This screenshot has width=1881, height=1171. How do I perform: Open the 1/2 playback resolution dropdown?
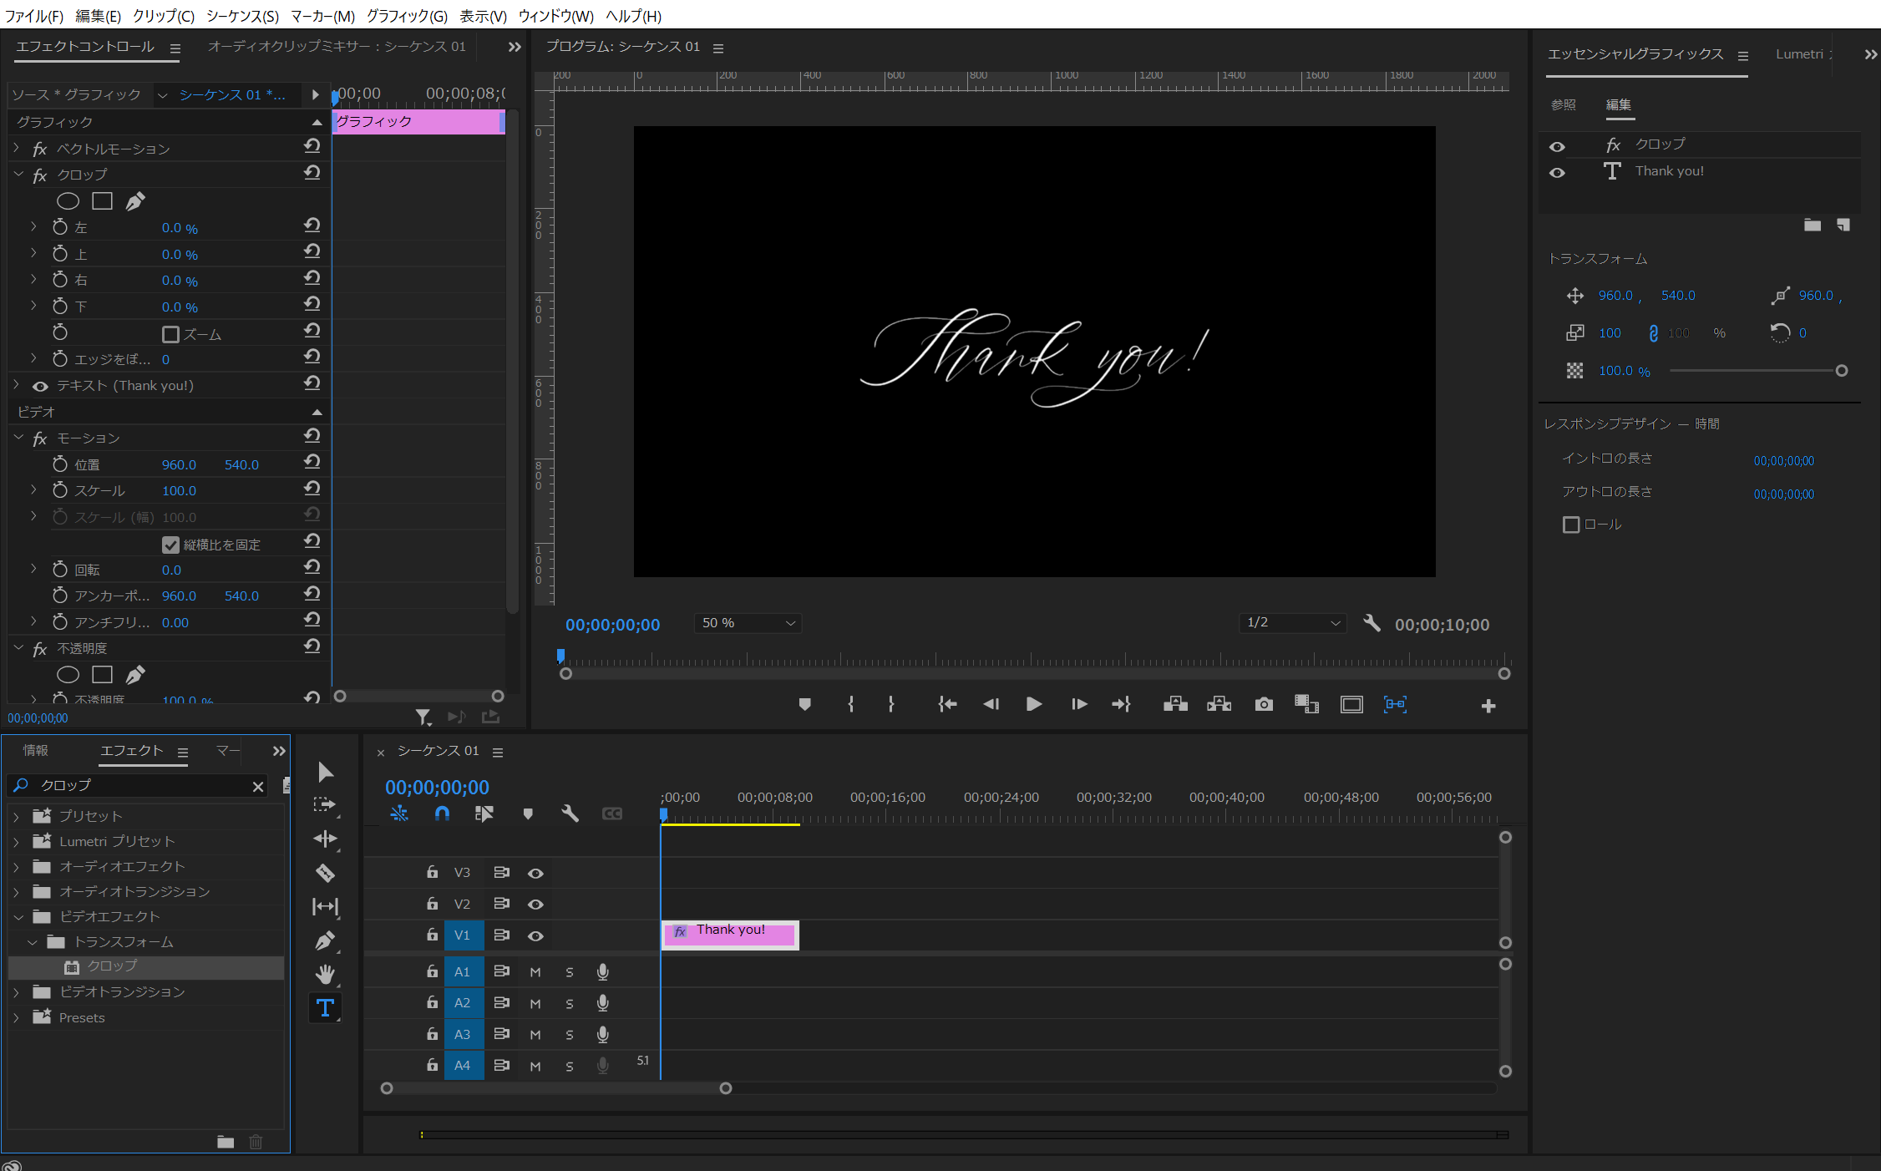pyautogui.click(x=1292, y=623)
